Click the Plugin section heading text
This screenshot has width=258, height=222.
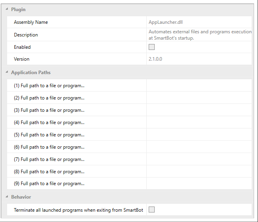(18, 10)
